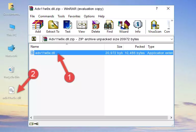Sort list by Size column
196x132 pixels.
(x=114, y=47)
